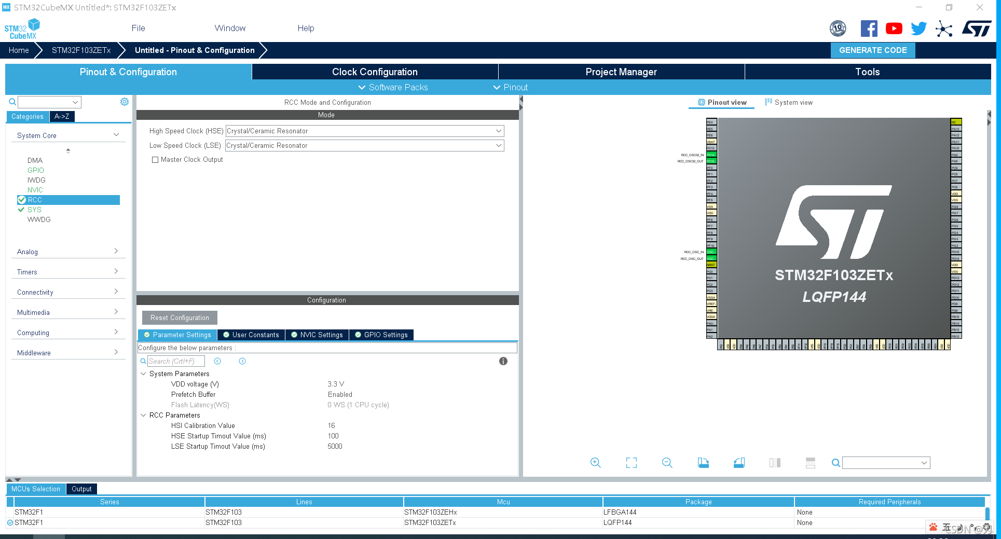Open the NVIC Settings tab
The height and width of the screenshot is (539, 1001).
pyautogui.click(x=317, y=335)
